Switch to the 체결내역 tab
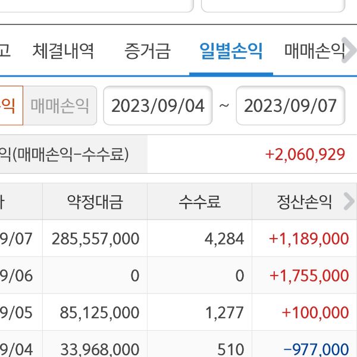 [63, 51]
